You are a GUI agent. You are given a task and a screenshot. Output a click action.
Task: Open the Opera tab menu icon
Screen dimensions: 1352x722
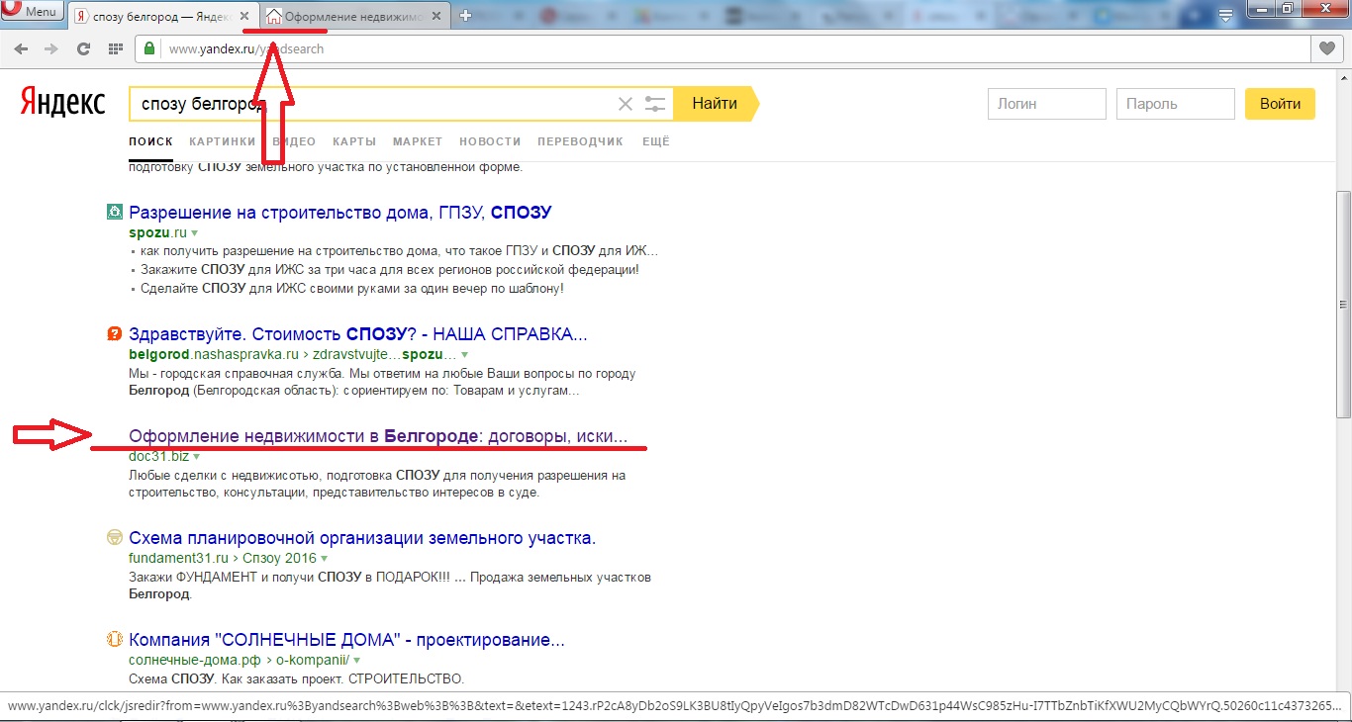tap(1225, 16)
